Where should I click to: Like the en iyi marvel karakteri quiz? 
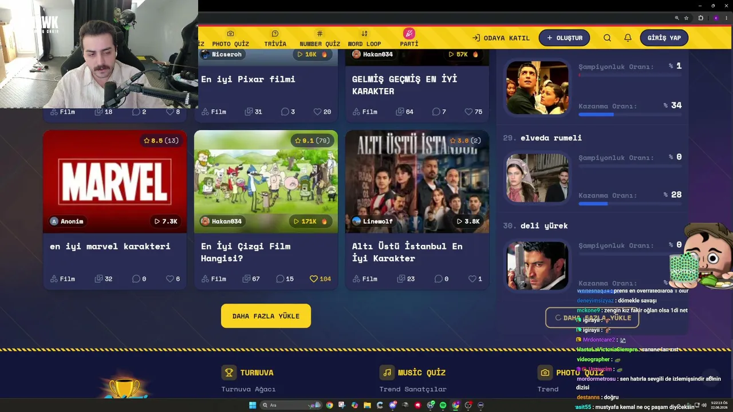tap(173, 279)
